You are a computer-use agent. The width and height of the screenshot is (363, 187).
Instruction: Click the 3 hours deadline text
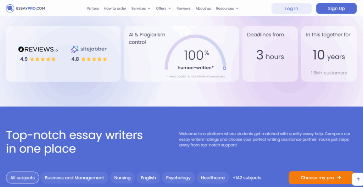(270, 56)
